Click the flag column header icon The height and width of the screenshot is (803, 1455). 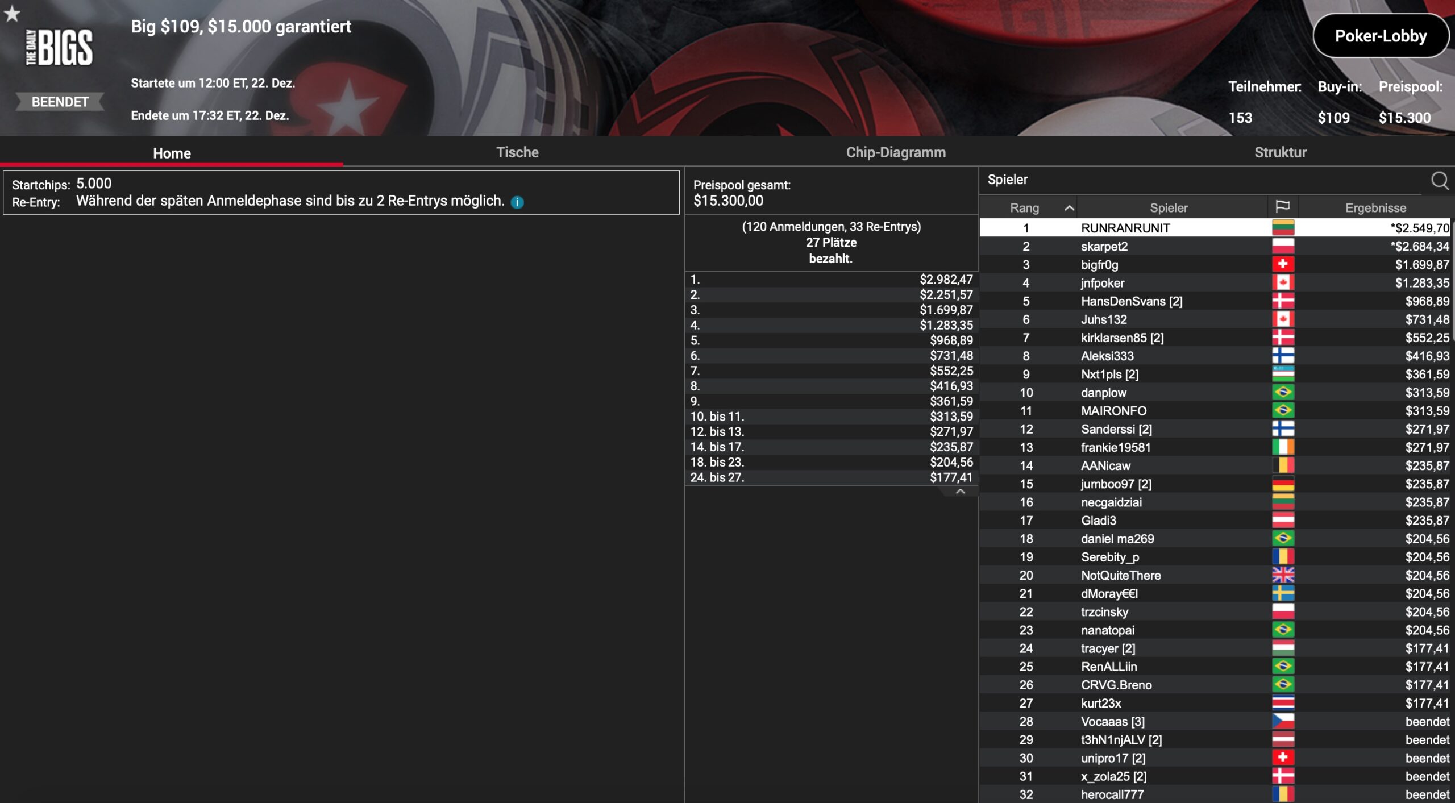1283,207
